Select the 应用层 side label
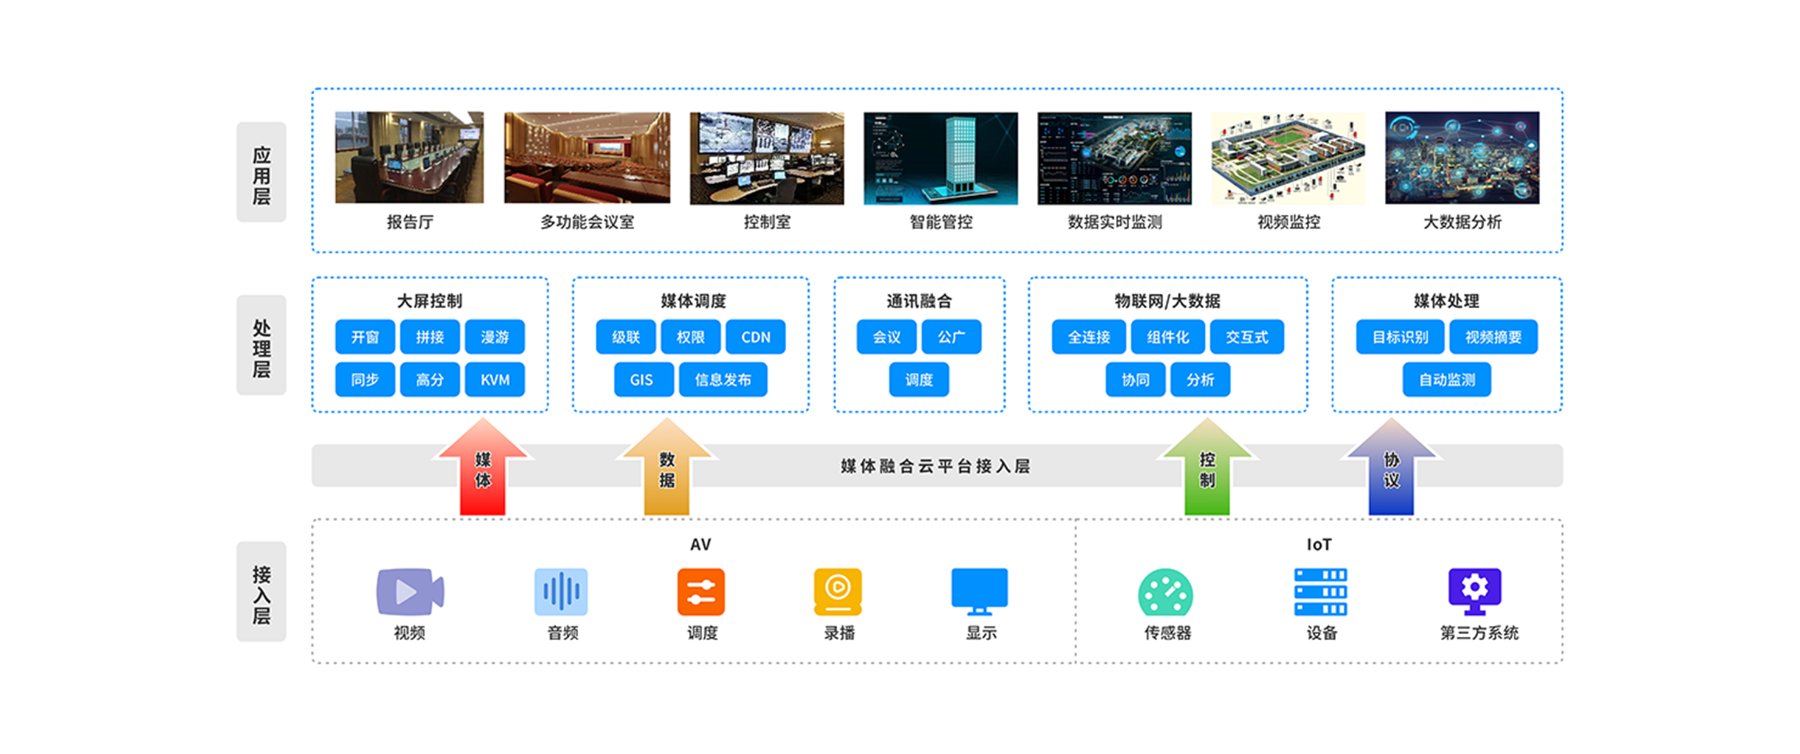This screenshot has height=754, width=1800. point(261,173)
